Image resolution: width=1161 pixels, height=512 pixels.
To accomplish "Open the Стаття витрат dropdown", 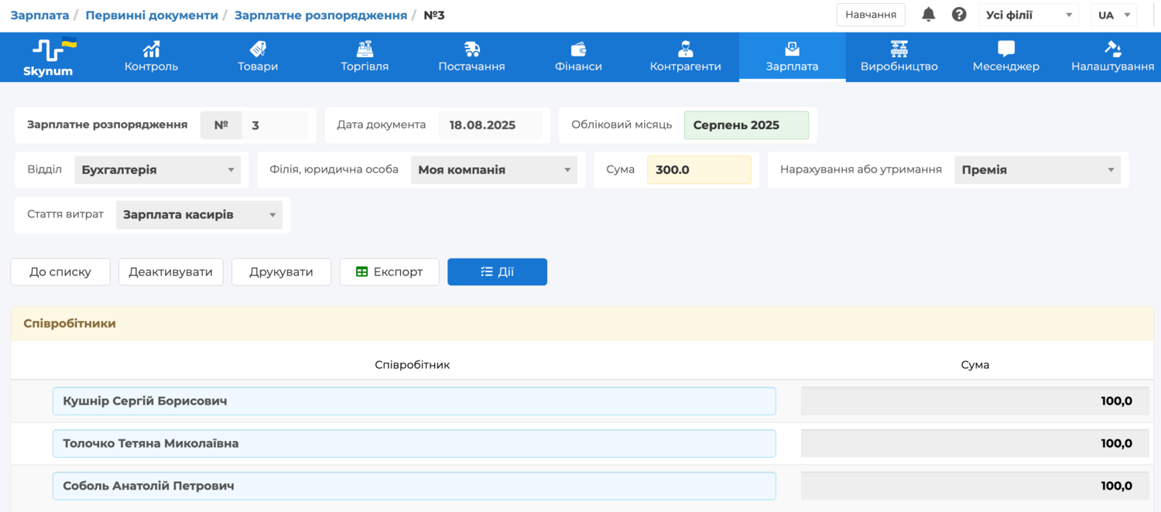I will click(x=199, y=215).
